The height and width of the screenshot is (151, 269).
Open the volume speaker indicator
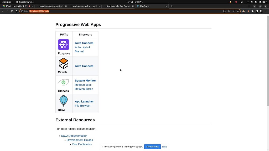(x=252, y=2)
